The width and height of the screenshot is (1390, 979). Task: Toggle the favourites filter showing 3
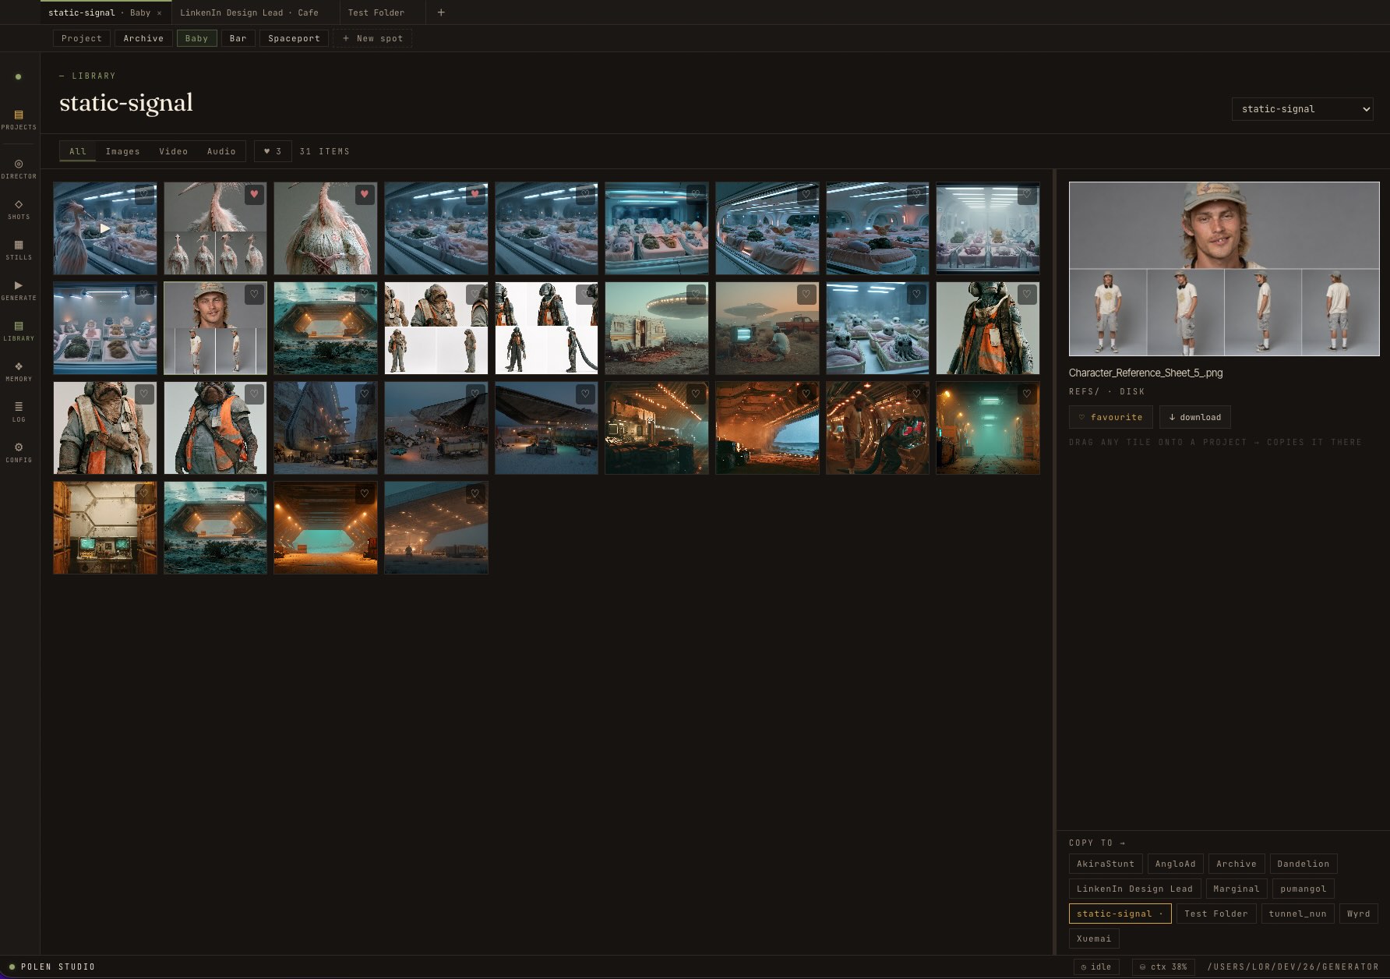click(273, 151)
